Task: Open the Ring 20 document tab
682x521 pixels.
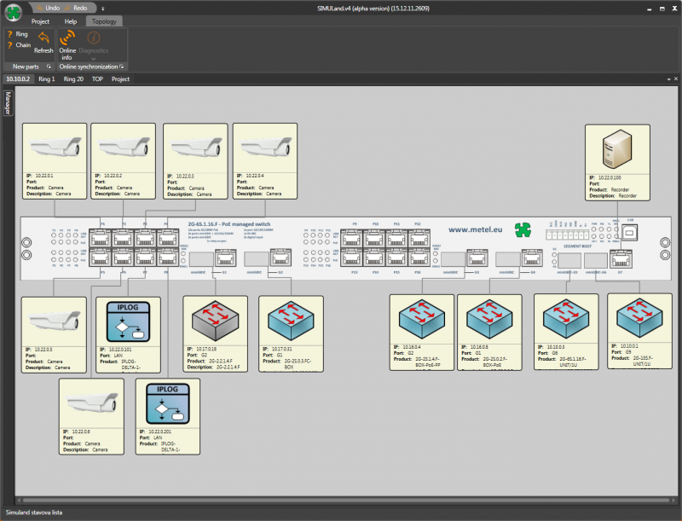Action: click(x=73, y=78)
